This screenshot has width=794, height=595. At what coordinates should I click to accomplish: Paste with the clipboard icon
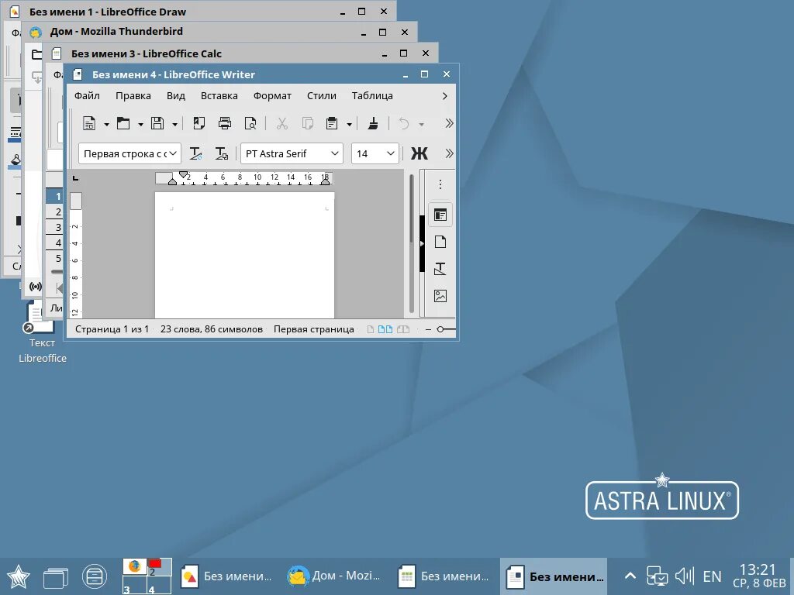coord(332,123)
